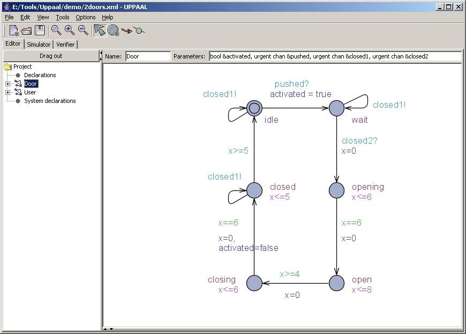Click the 'closed2?' synchronisation label
466x334 pixels.
(359, 140)
